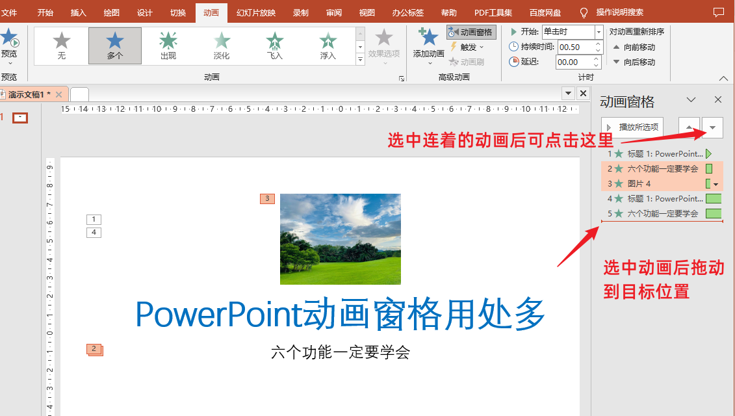Open a new blank document tab

pyautogui.click(x=79, y=94)
